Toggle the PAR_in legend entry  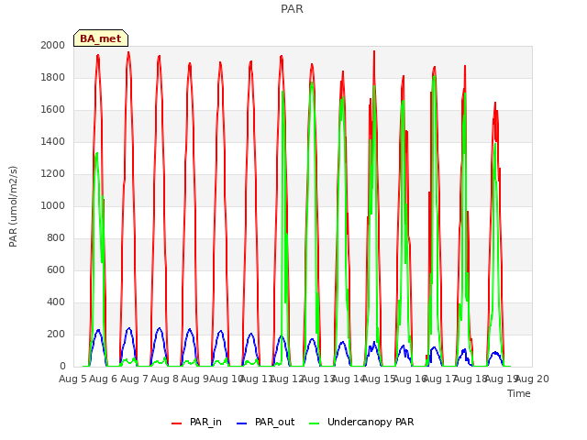pos(196,422)
